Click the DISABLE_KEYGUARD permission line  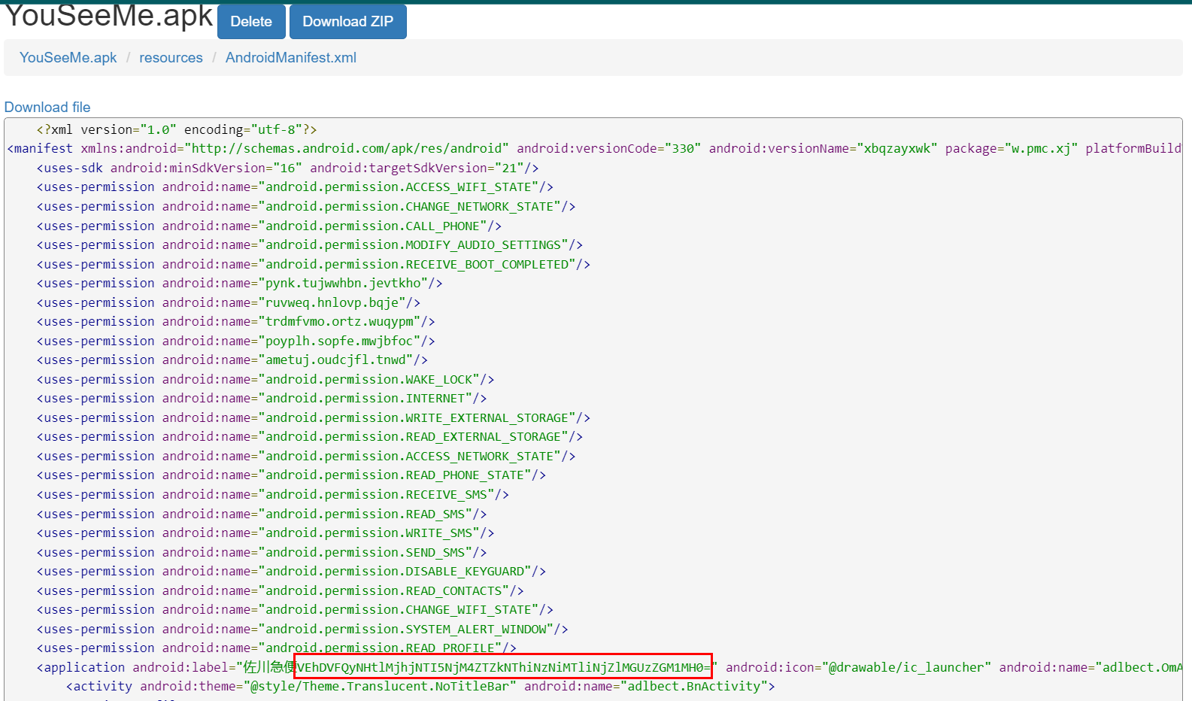pos(291,572)
